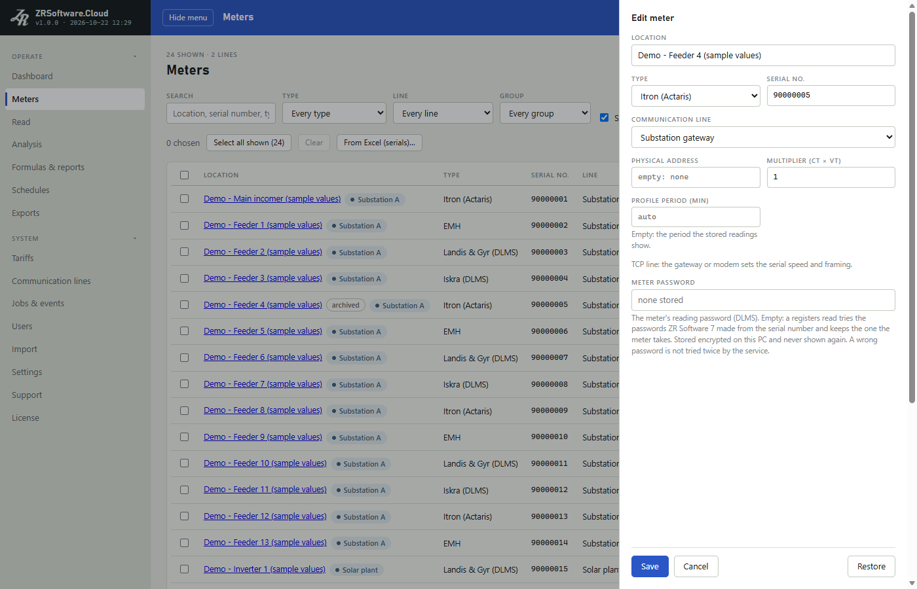Tick the checkbox for Demo - Feeder 1
This screenshot has height=589, width=917.
pyautogui.click(x=185, y=225)
